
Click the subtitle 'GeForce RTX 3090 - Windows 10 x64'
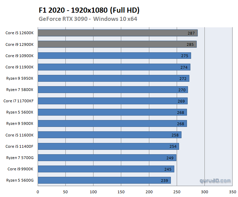pos(88,19)
